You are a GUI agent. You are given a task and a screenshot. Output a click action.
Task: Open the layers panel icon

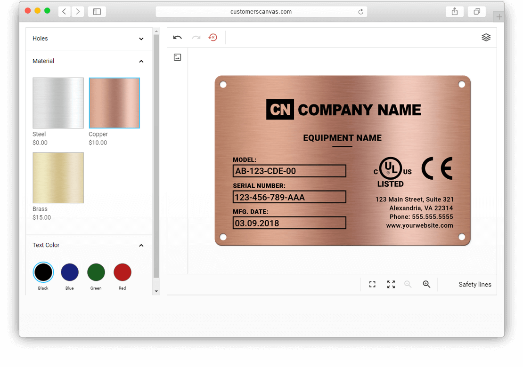tap(486, 37)
